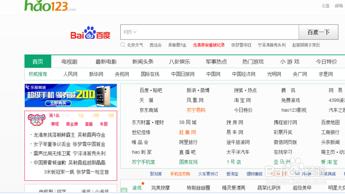The image size is (345, 194).
Task: Open the 八卦娱乐 tab
Action: (x=179, y=62)
